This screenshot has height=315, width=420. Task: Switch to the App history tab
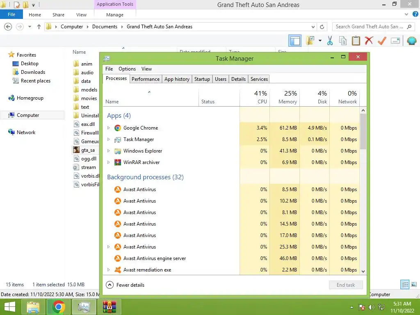(x=177, y=79)
